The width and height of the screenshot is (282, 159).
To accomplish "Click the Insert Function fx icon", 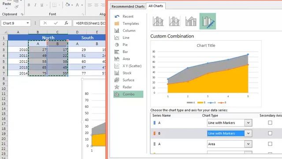I will pyautogui.click(x=67, y=23).
